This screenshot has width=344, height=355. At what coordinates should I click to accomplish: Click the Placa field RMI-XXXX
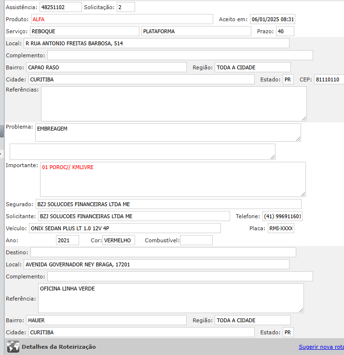(x=281, y=228)
